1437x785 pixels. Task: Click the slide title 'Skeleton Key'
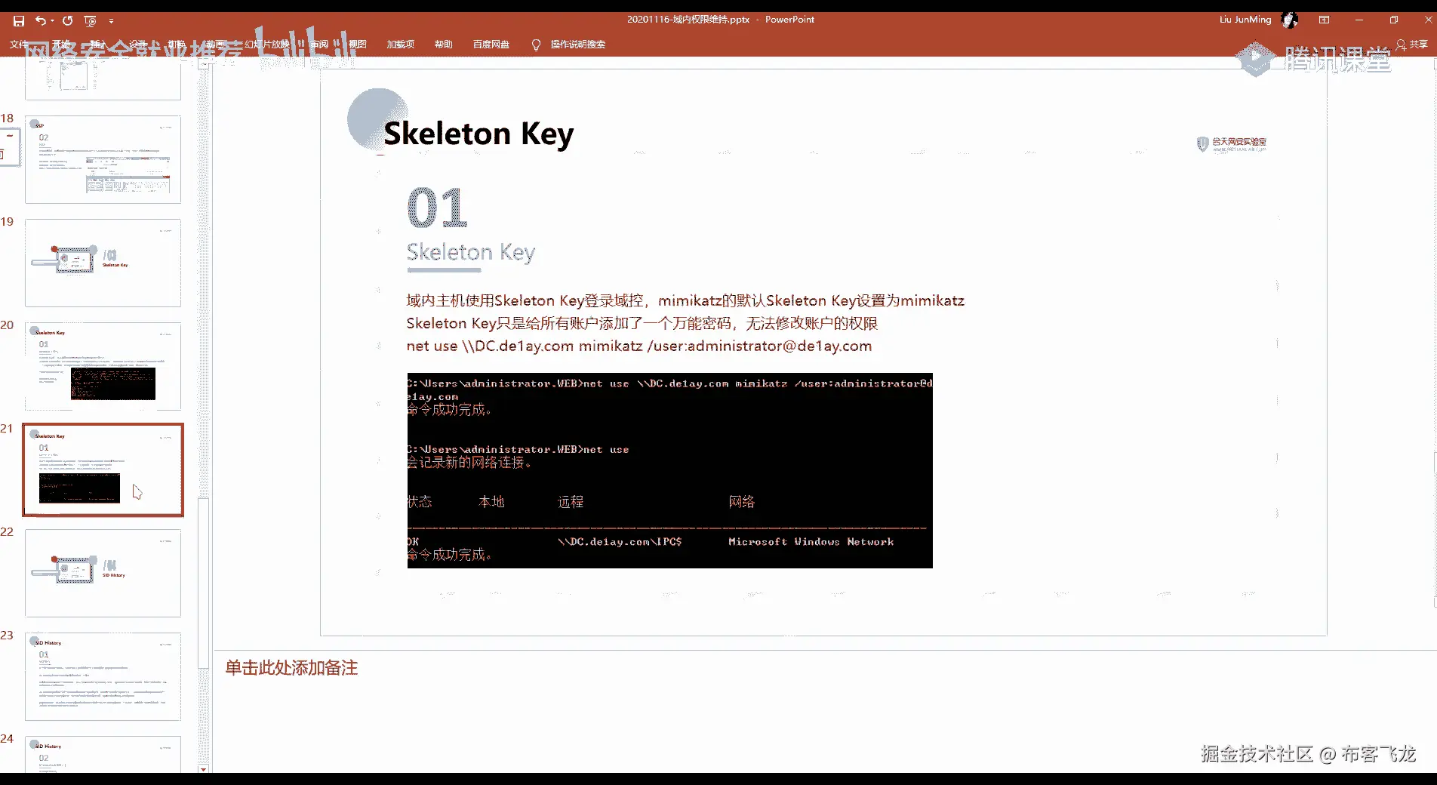click(x=478, y=134)
